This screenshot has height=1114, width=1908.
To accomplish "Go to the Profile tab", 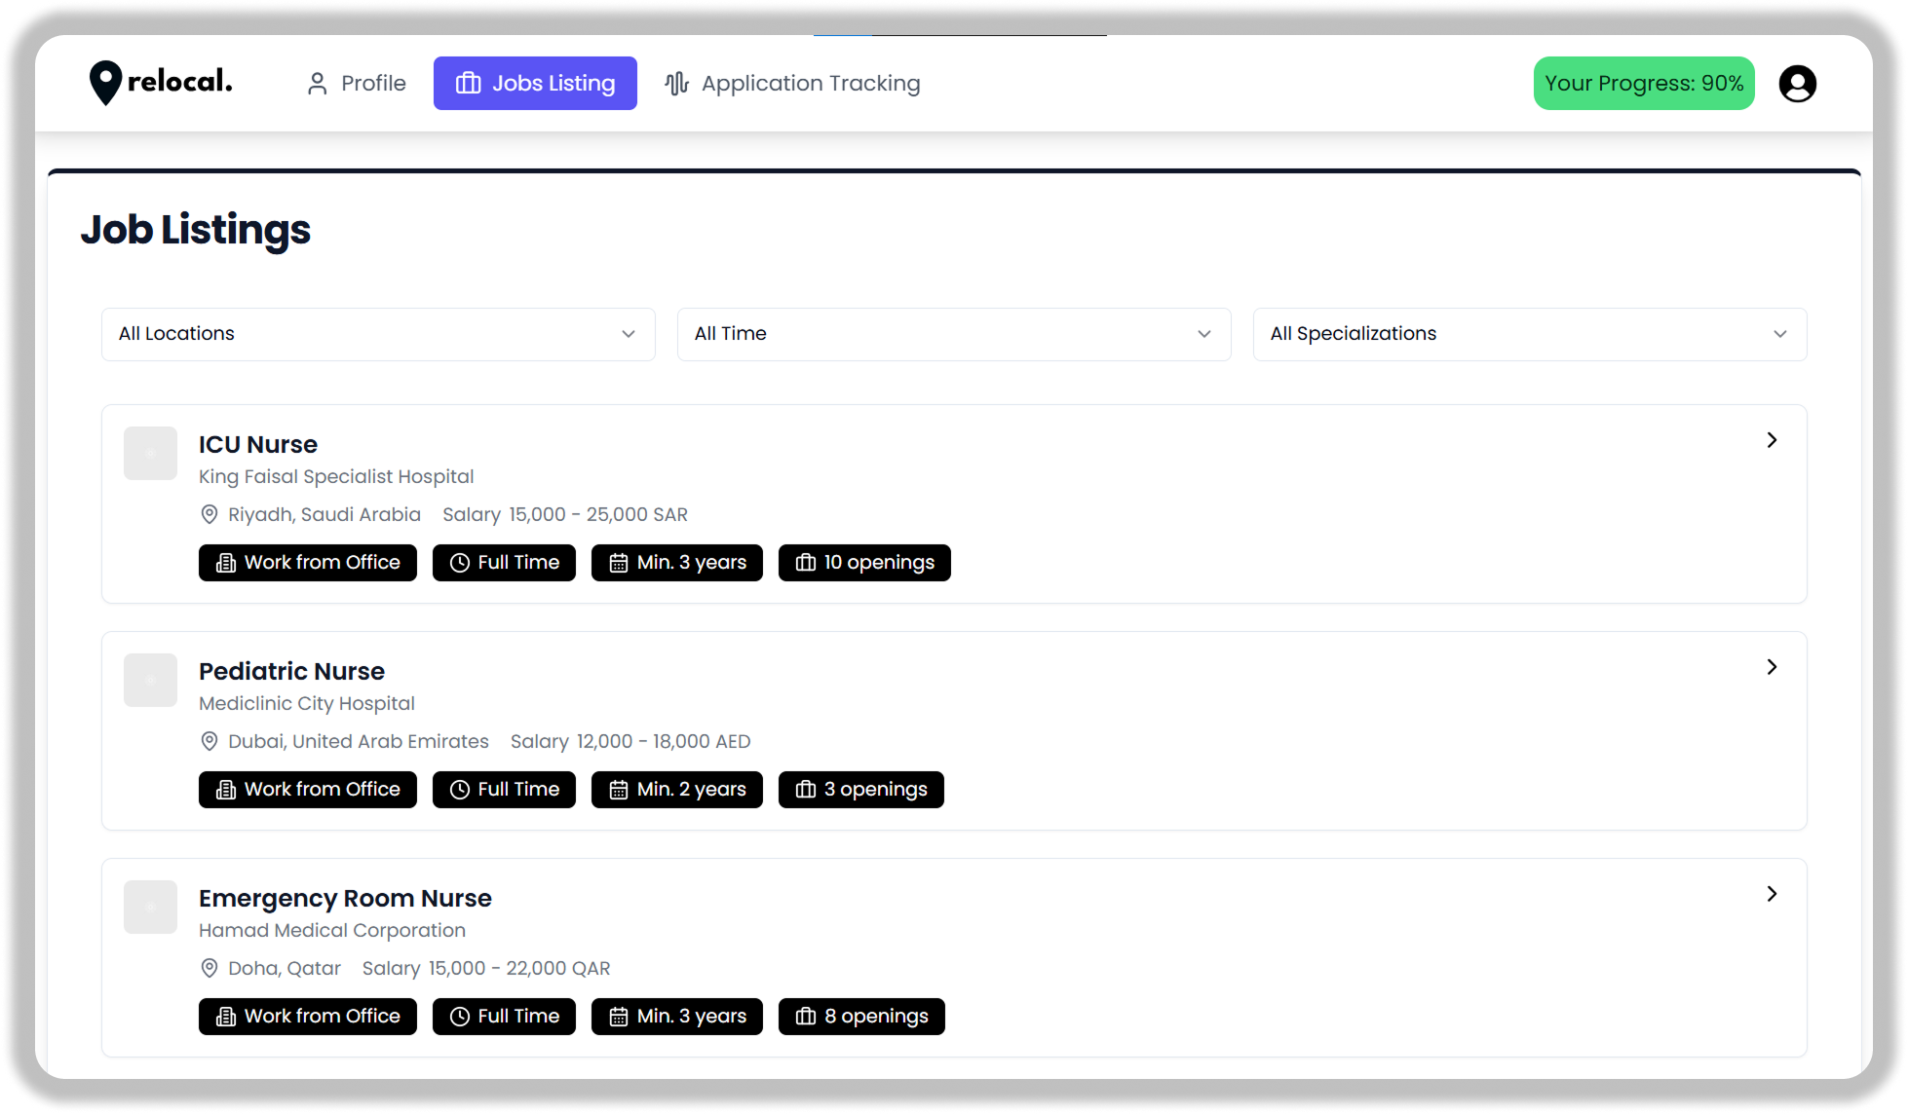I will [356, 84].
